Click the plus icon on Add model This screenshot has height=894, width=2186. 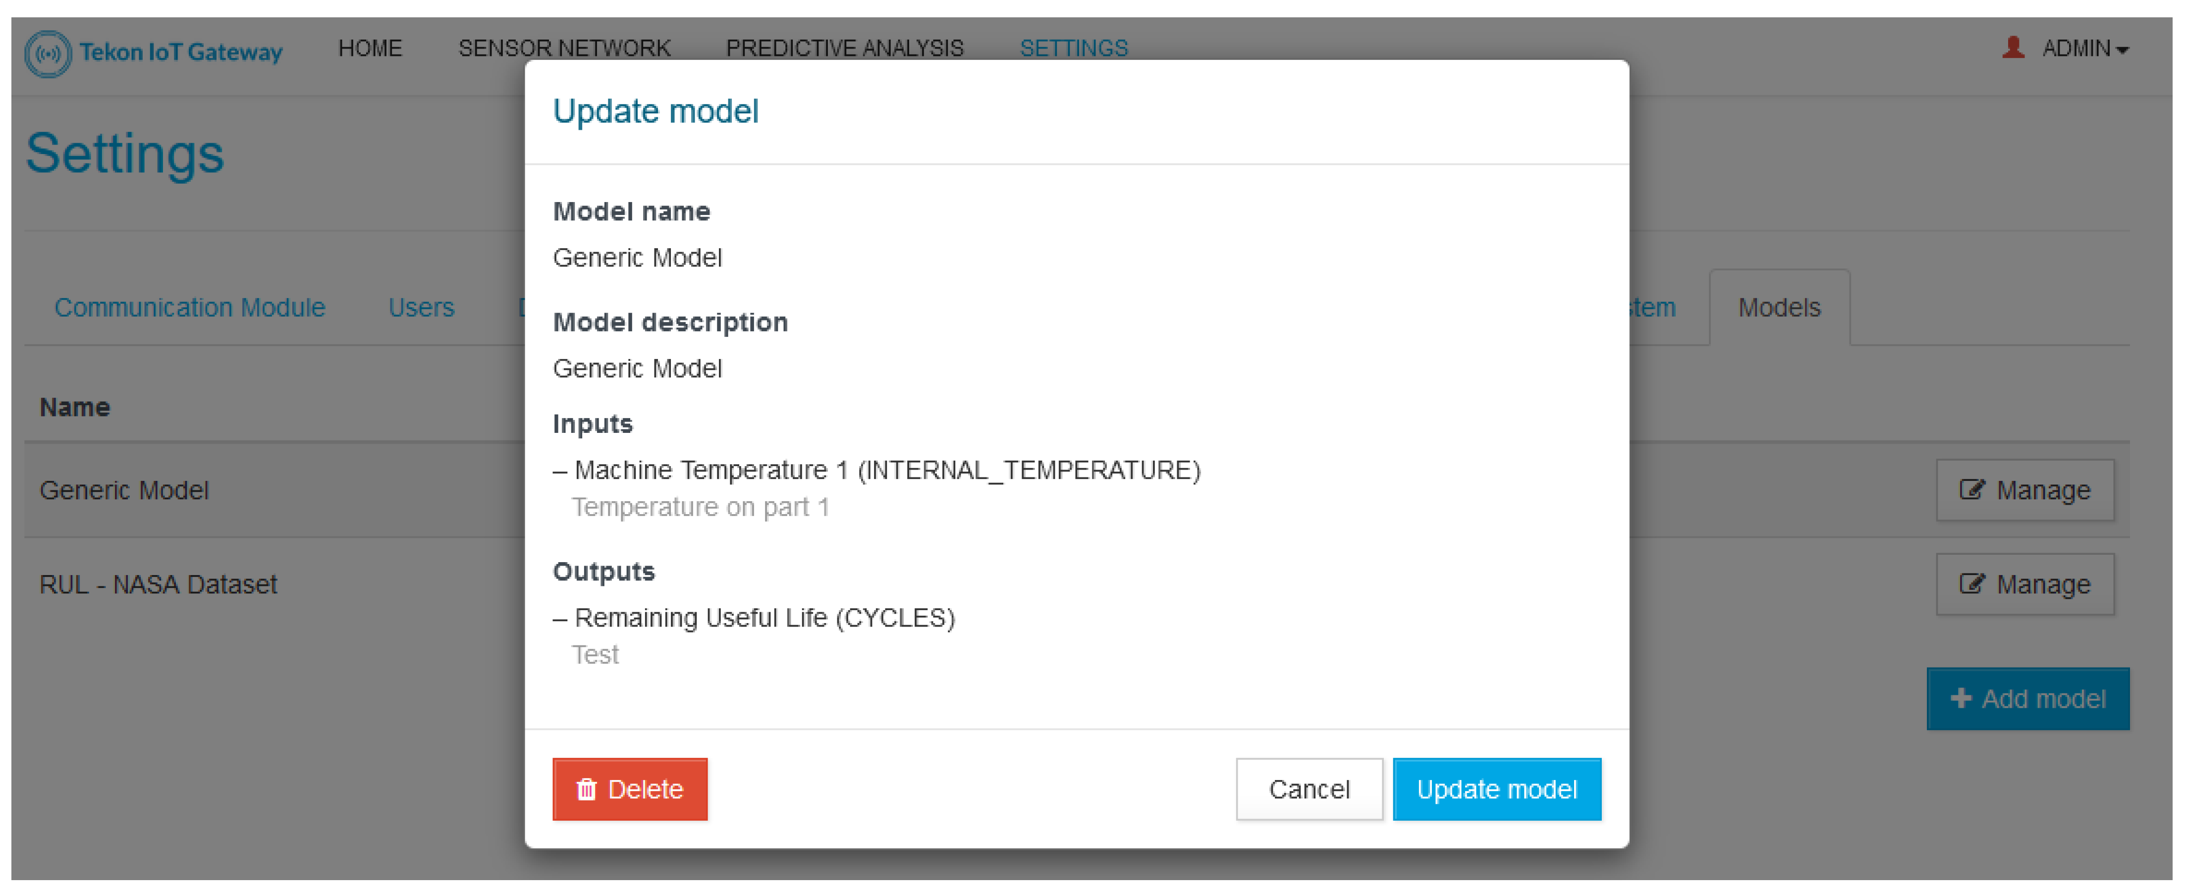[1960, 698]
